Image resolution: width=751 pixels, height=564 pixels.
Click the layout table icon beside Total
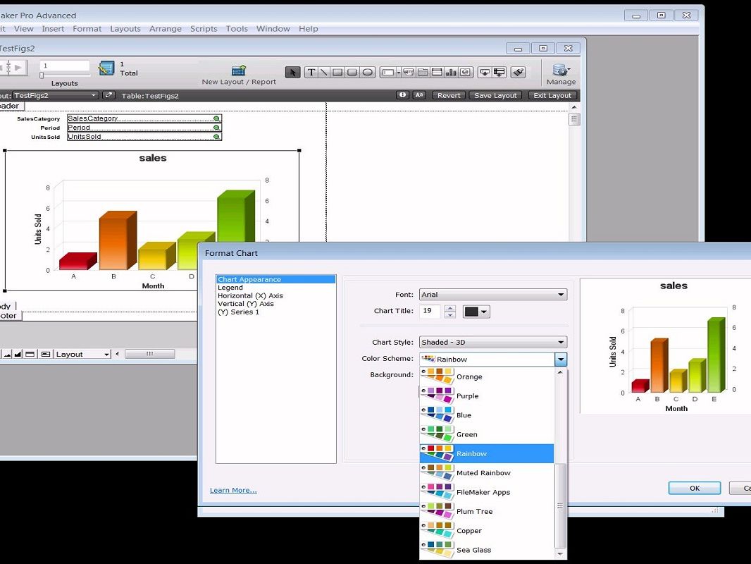coord(106,68)
